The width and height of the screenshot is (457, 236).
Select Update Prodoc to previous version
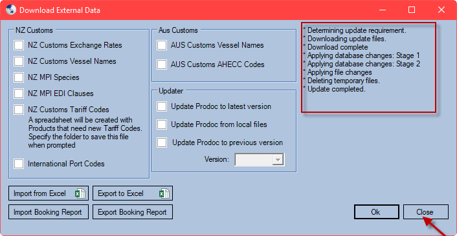[162, 143]
